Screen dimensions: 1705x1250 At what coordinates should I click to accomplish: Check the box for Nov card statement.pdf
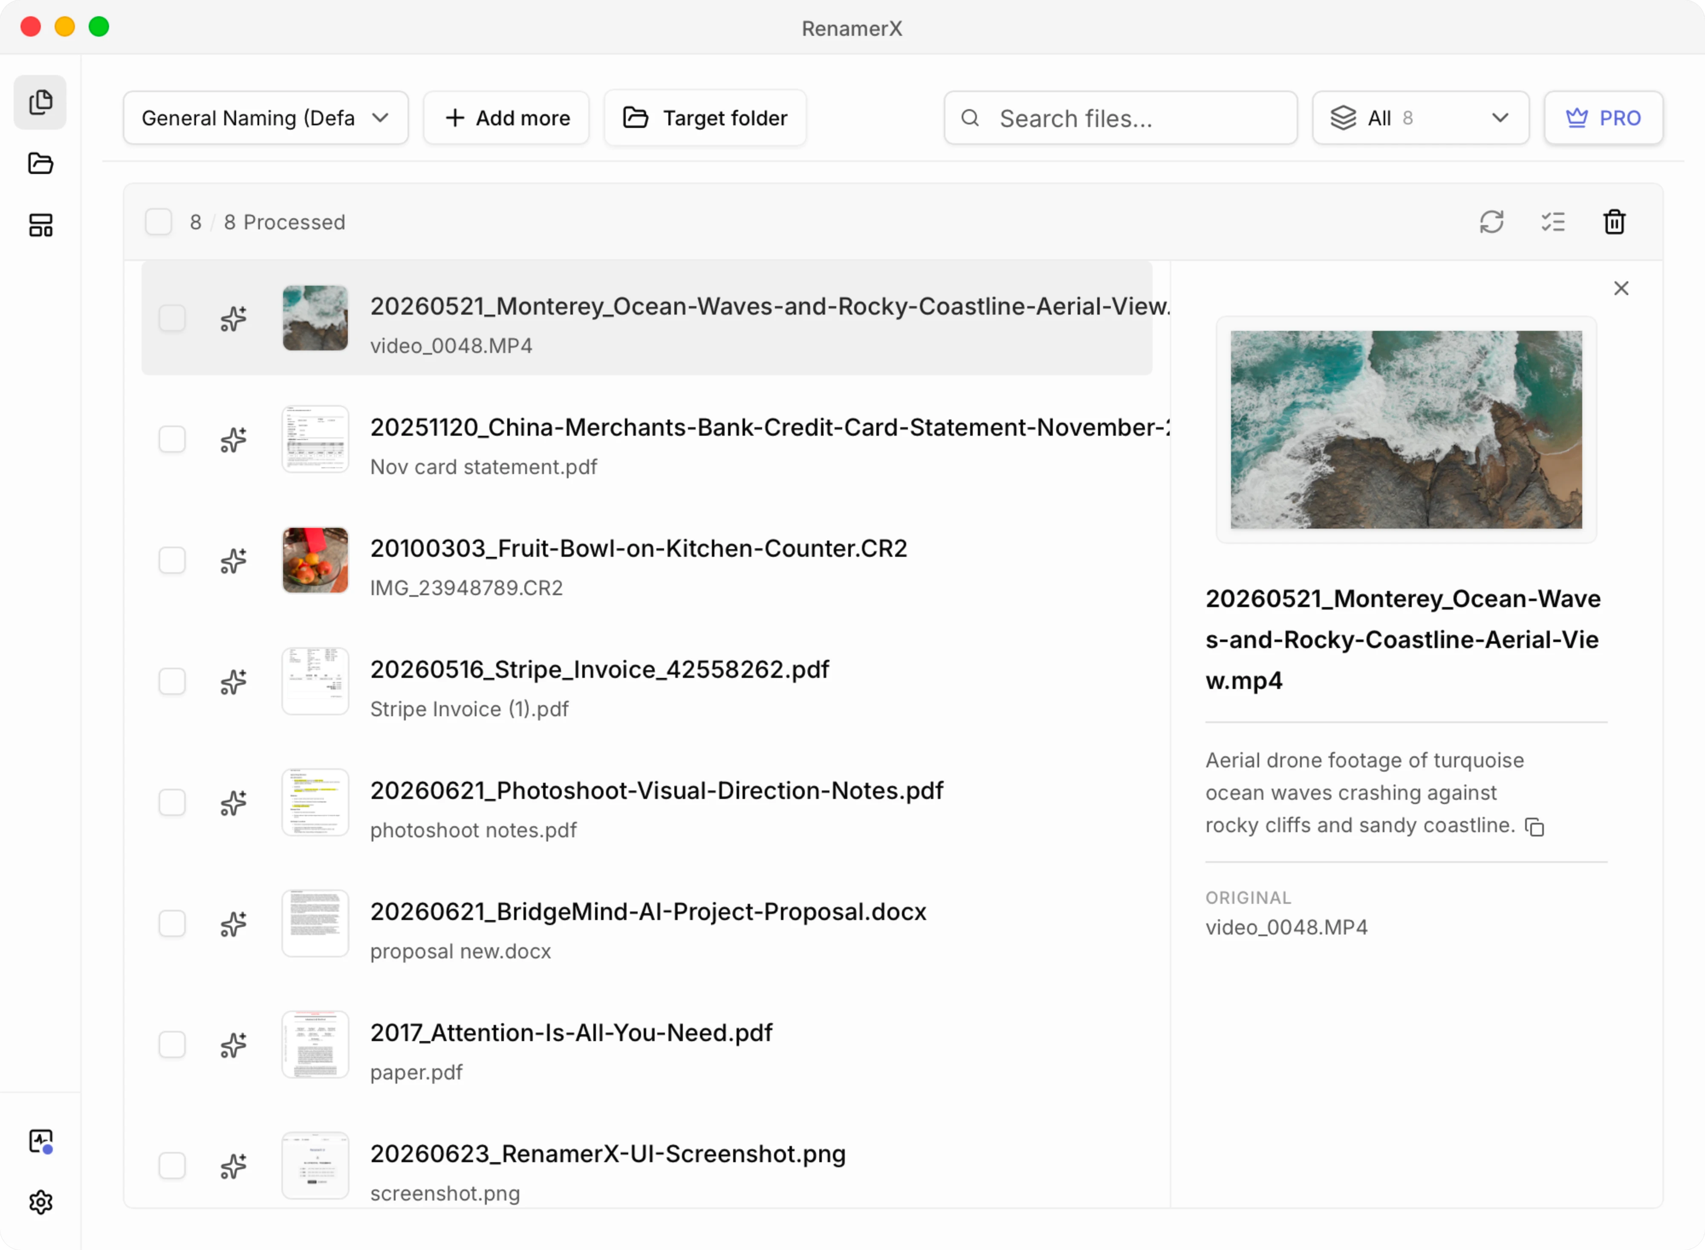point(172,439)
